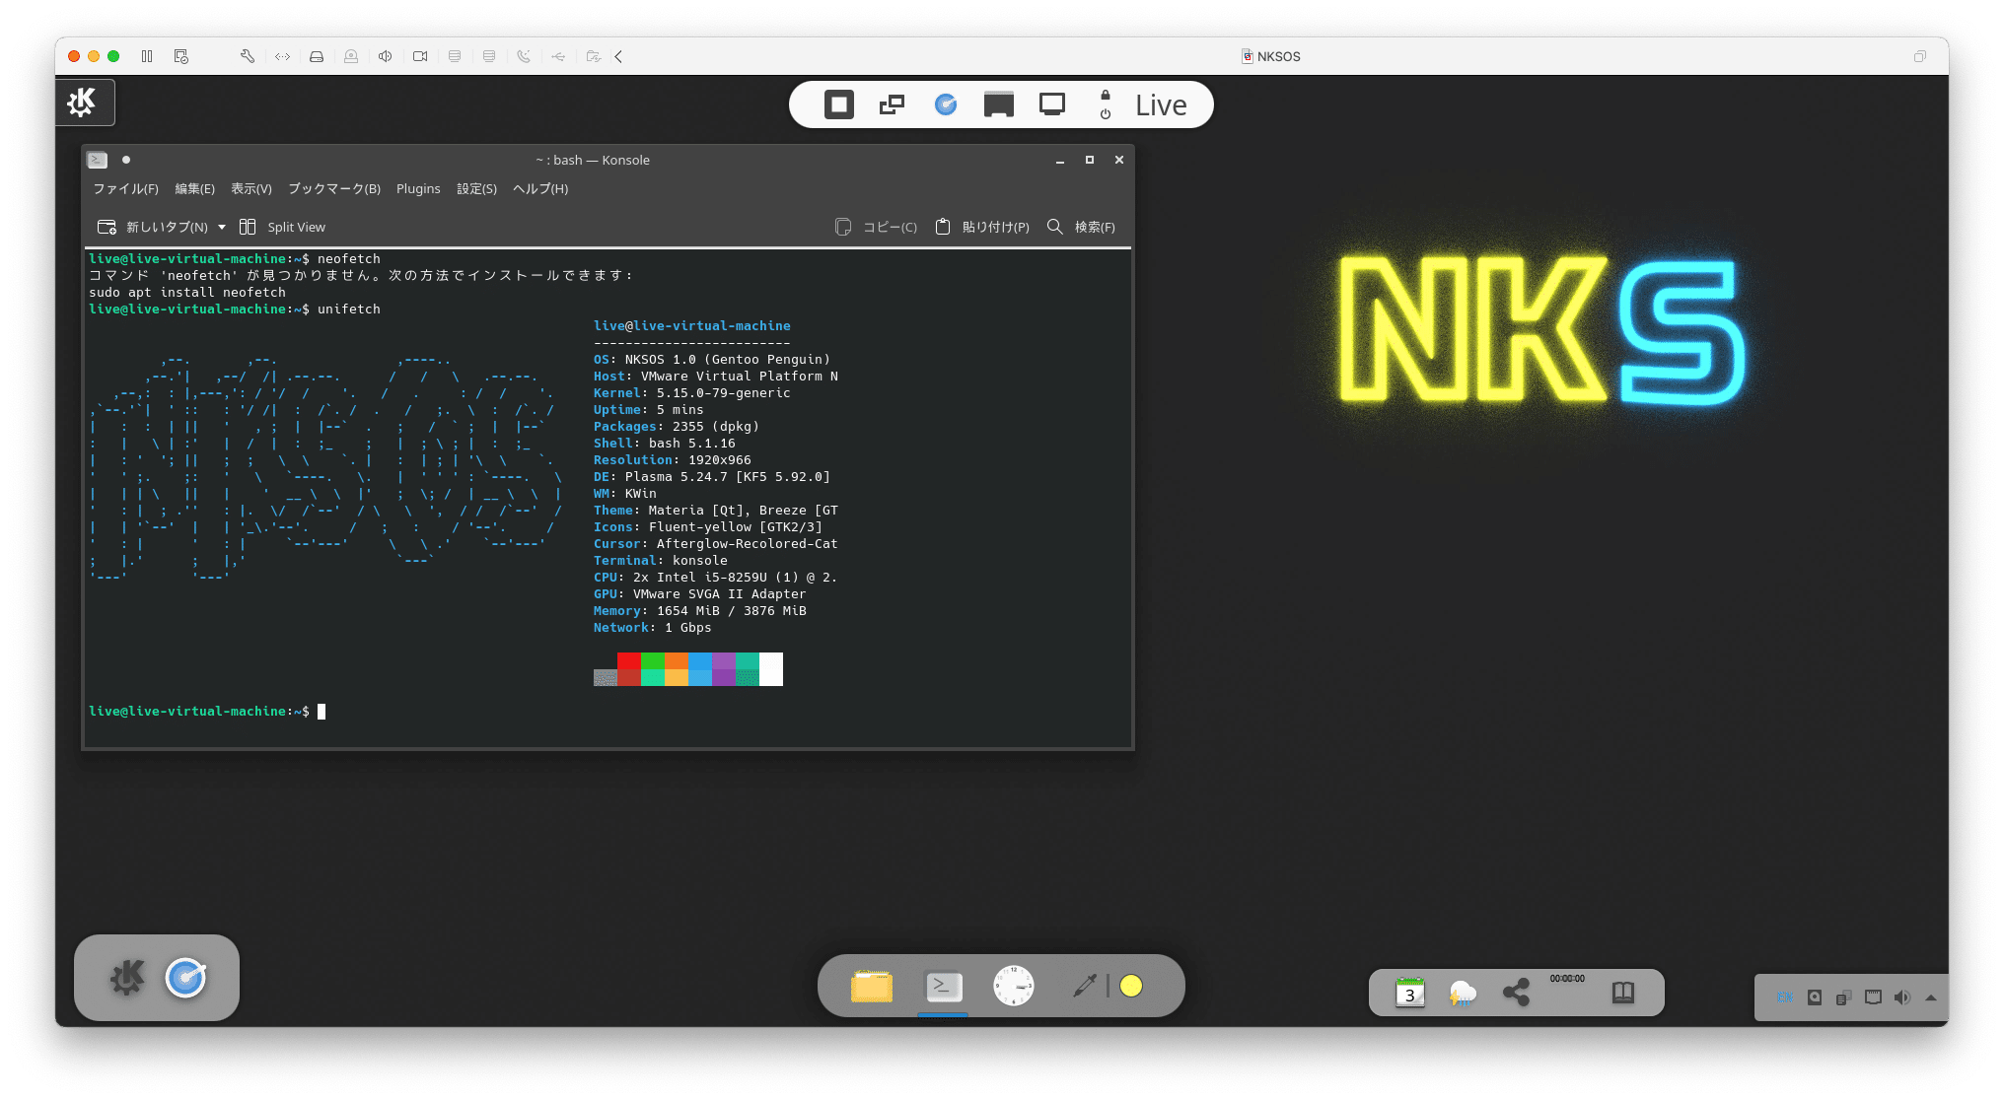Click the 'Memory: 1654 MiB / 3876 MiB' line
The width and height of the screenshot is (2004, 1100).
(x=700, y=611)
